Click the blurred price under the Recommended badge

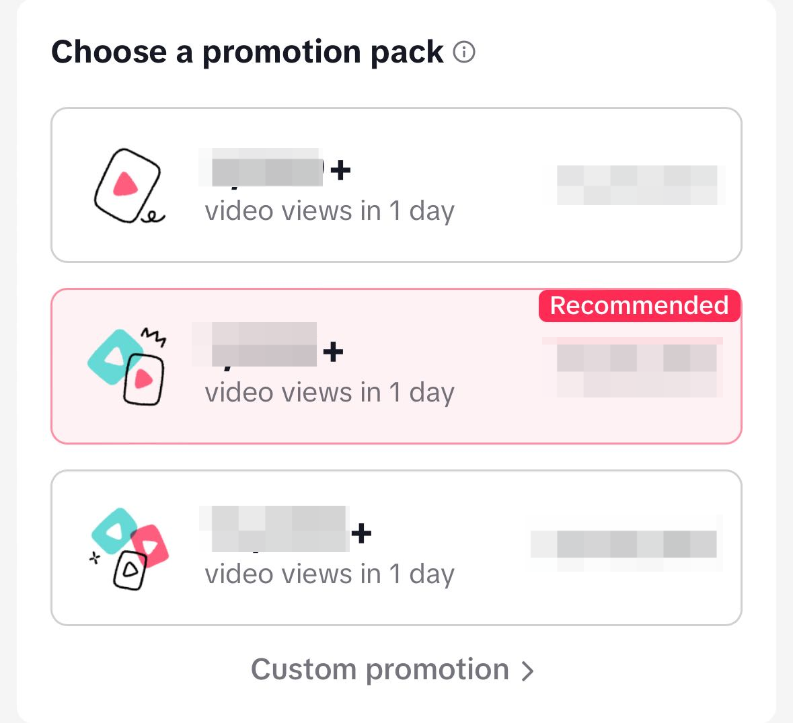point(637,367)
